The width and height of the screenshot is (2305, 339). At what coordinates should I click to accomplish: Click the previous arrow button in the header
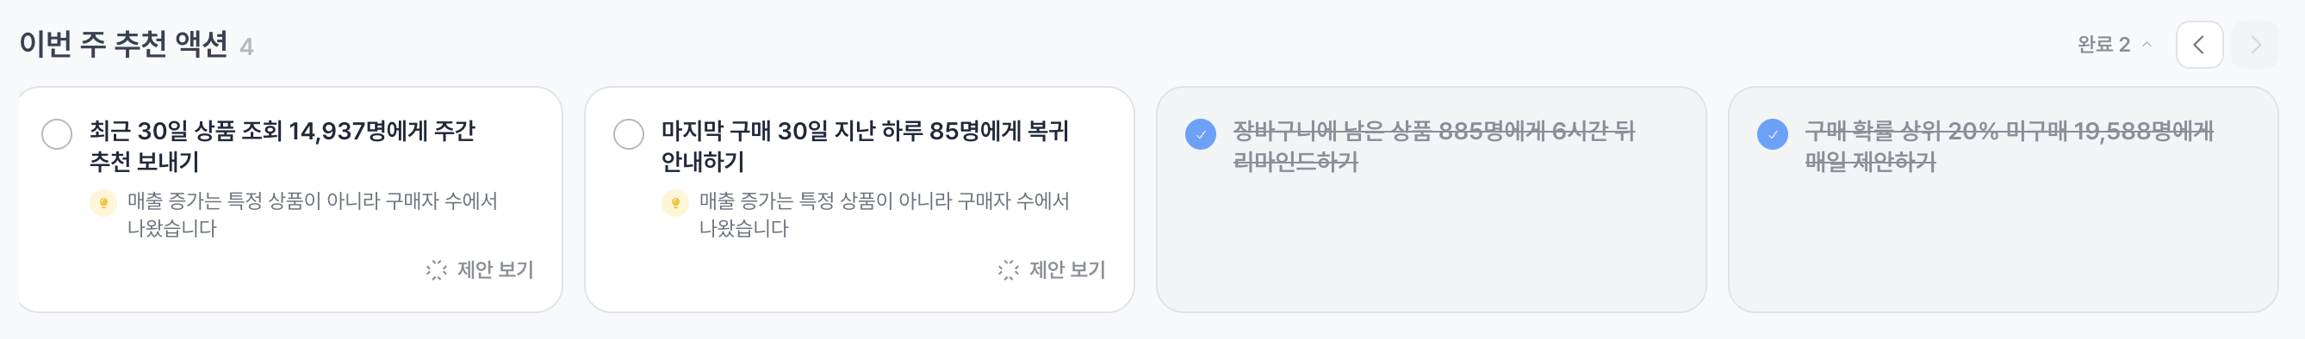coord(2199,45)
